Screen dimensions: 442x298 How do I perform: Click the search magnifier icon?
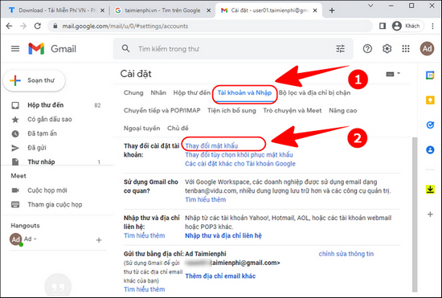click(x=125, y=48)
